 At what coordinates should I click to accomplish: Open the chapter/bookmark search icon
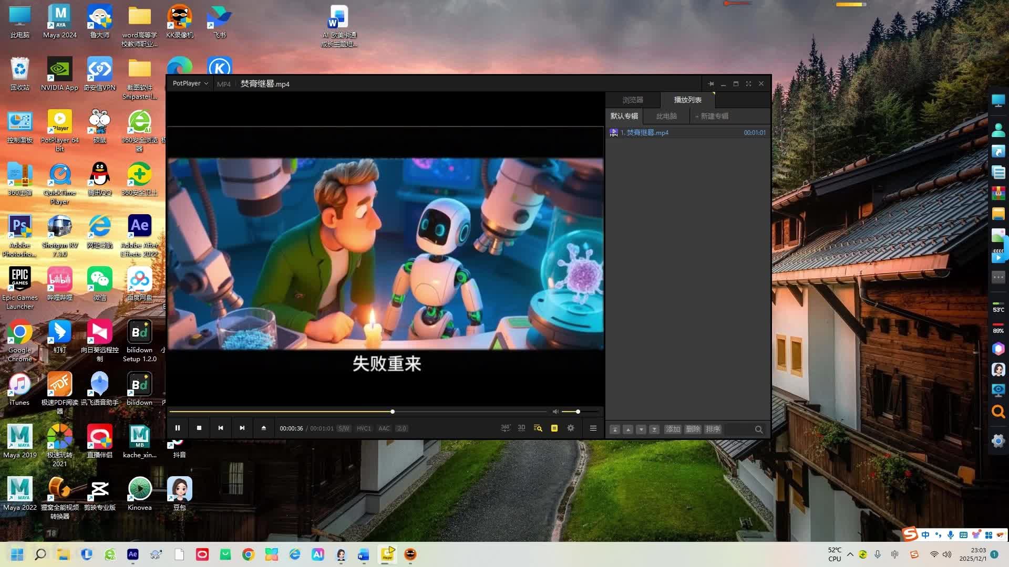tap(538, 428)
